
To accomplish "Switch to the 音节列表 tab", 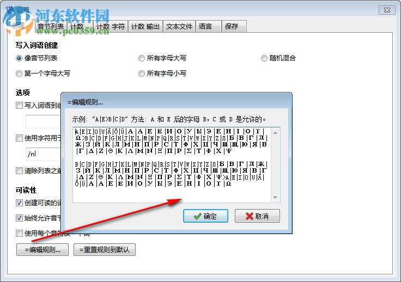I will [x=51, y=26].
